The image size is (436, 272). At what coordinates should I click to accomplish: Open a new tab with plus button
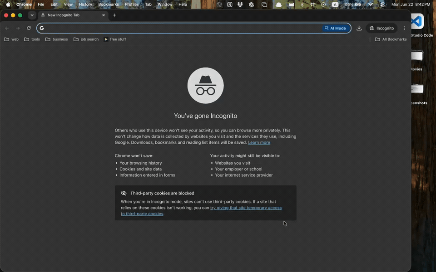click(x=114, y=15)
